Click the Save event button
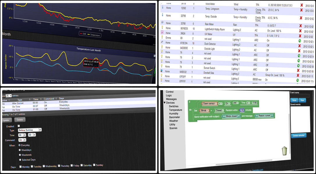The height and width of the screenshot is (174, 316). 294,100
